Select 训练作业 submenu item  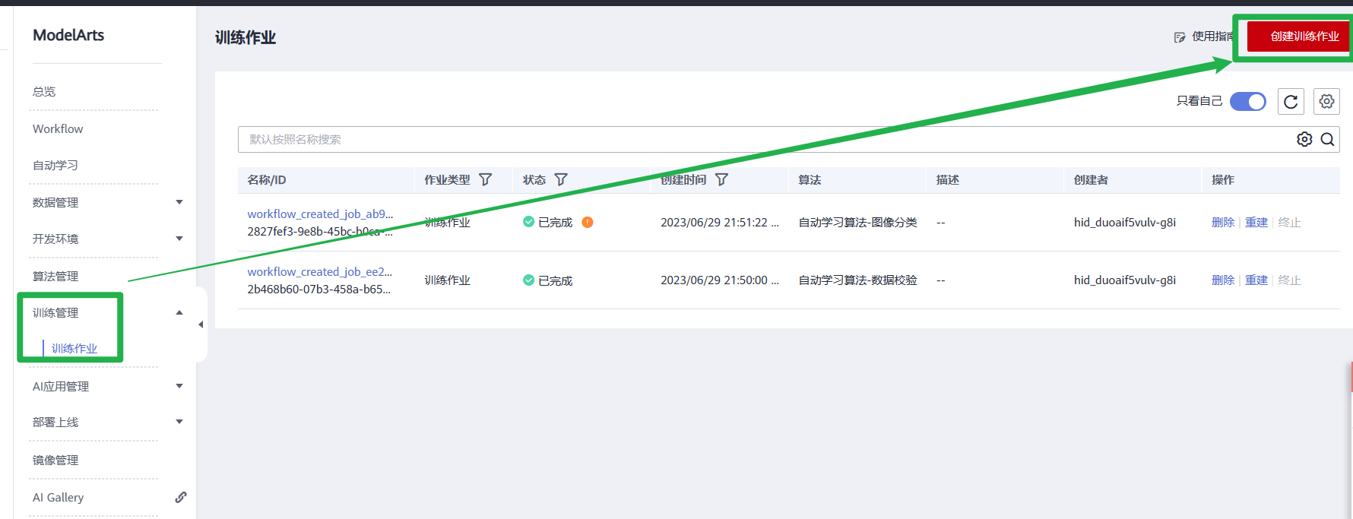click(x=74, y=348)
